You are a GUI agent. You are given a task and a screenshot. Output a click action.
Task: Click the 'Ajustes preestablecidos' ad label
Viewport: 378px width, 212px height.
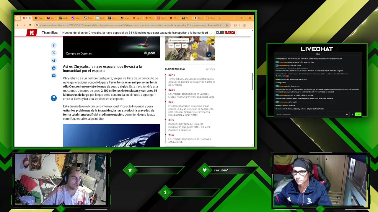[179, 40]
